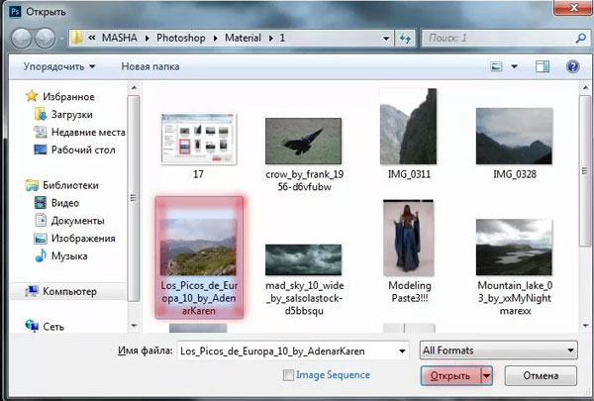The image size is (594, 401).
Task: Select the Los_Picos_de_Europa thumbnail
Action: (x=199, y=247)
